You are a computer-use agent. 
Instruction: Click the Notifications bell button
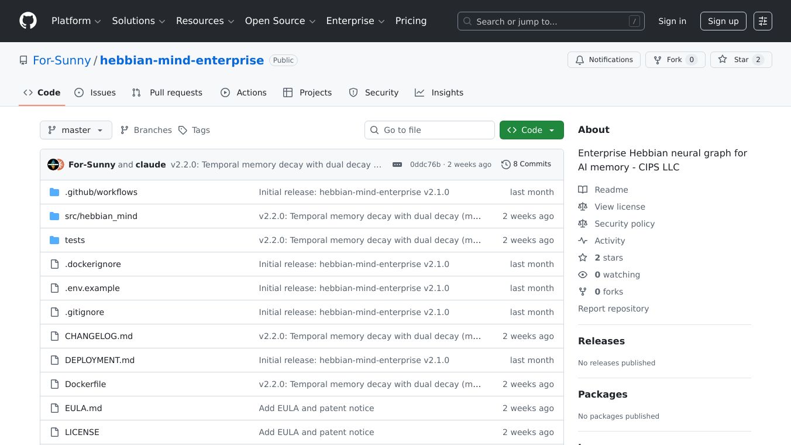pyautogui.click(x=603, y=60)
